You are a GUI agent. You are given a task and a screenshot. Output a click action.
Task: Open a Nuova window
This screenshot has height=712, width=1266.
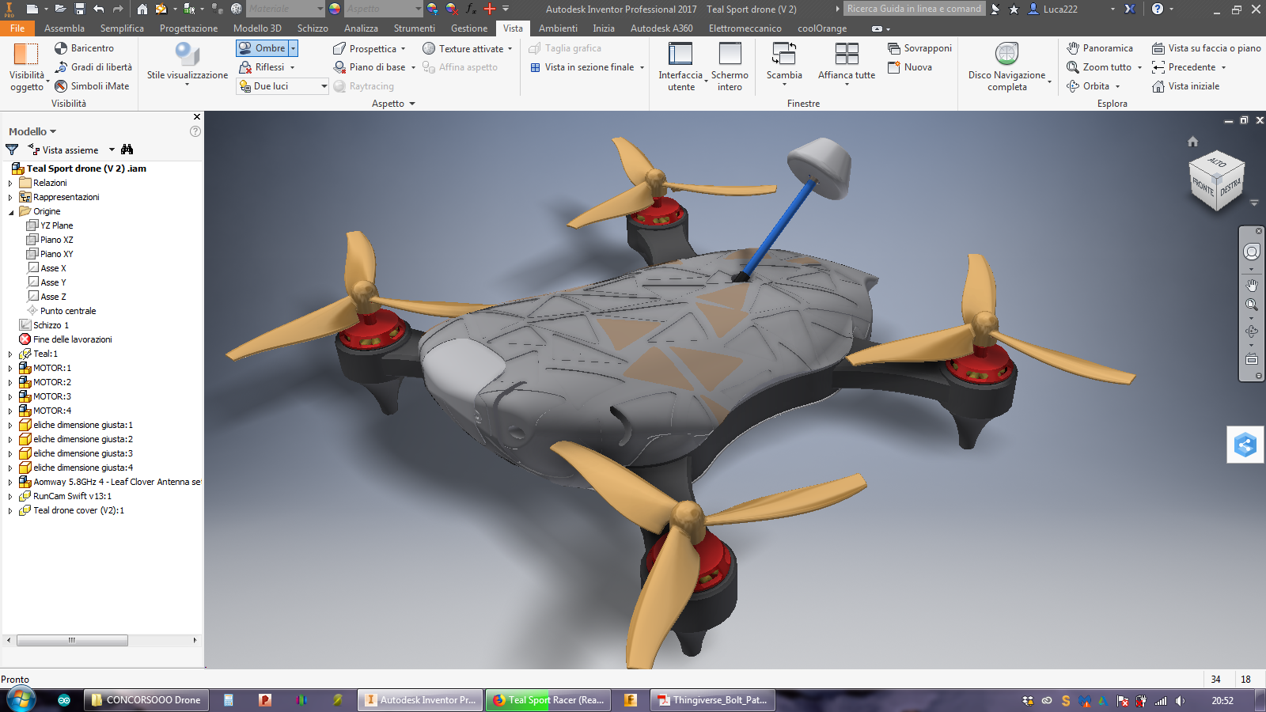point(910,67)
